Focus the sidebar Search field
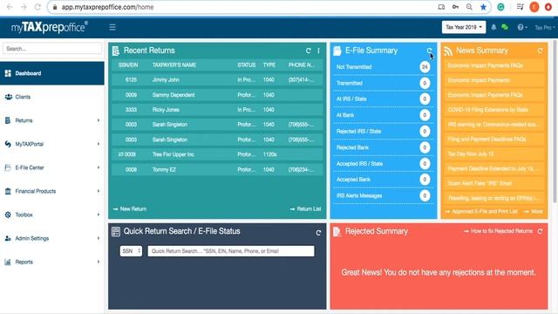The width and height of the screenshot is (558, 314). coord(52,49)
